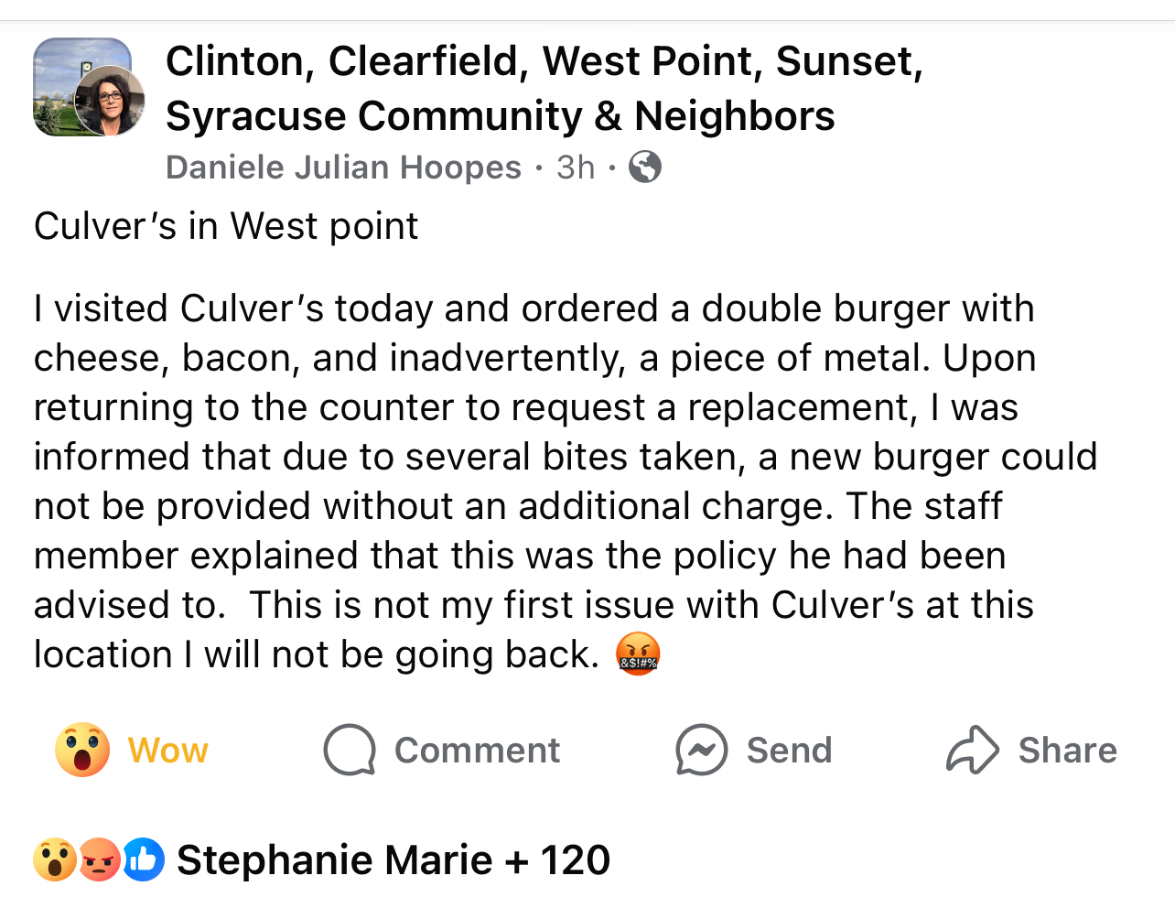Click the poster's circular profile photo
Screen dimensions: 1175x908
[111, 102]
